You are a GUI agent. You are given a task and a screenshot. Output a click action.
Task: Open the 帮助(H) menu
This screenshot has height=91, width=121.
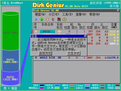(95, 14)
